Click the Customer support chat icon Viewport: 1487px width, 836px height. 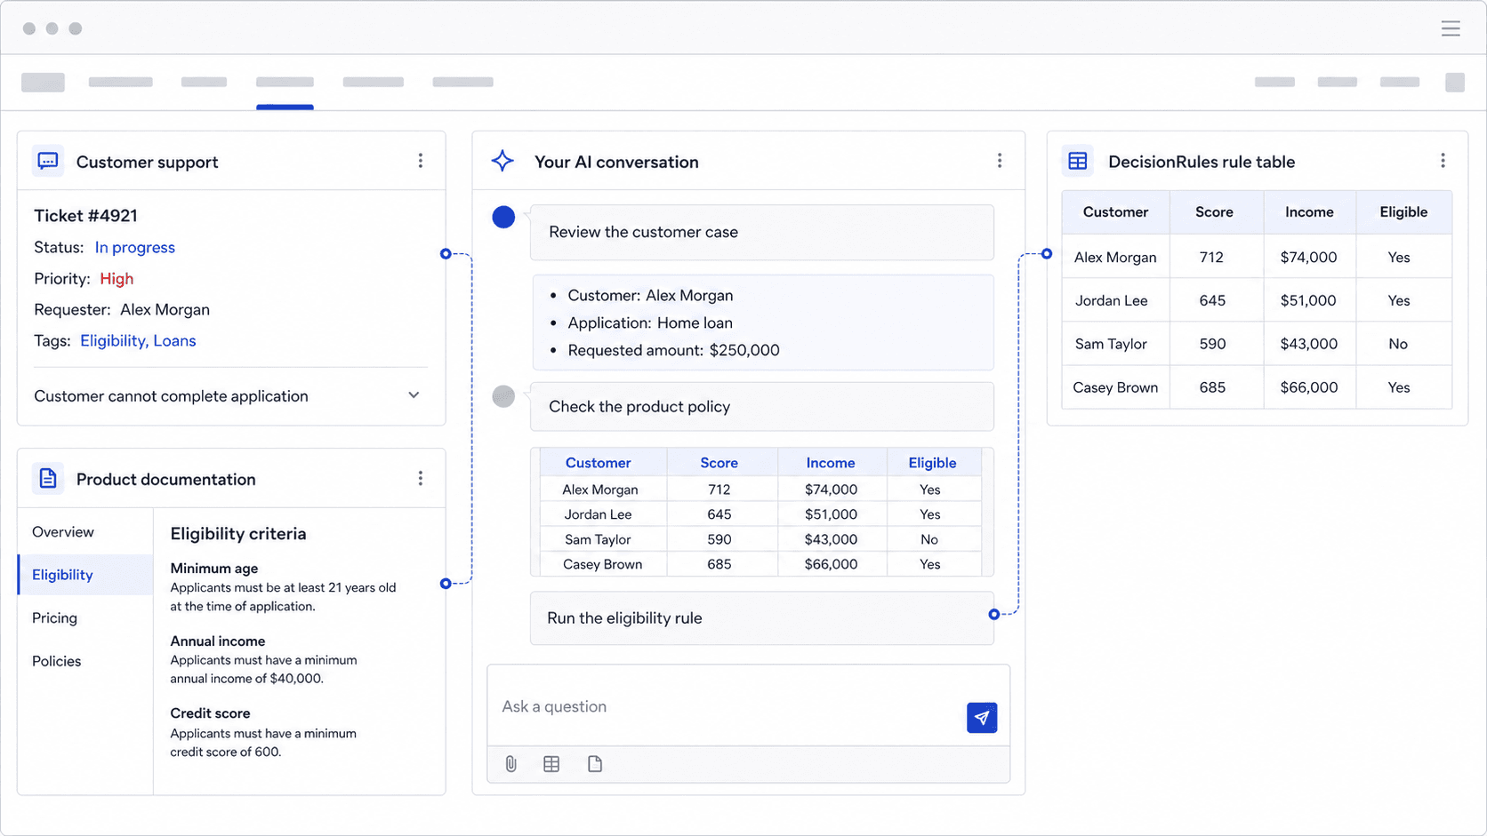(48, 162)
